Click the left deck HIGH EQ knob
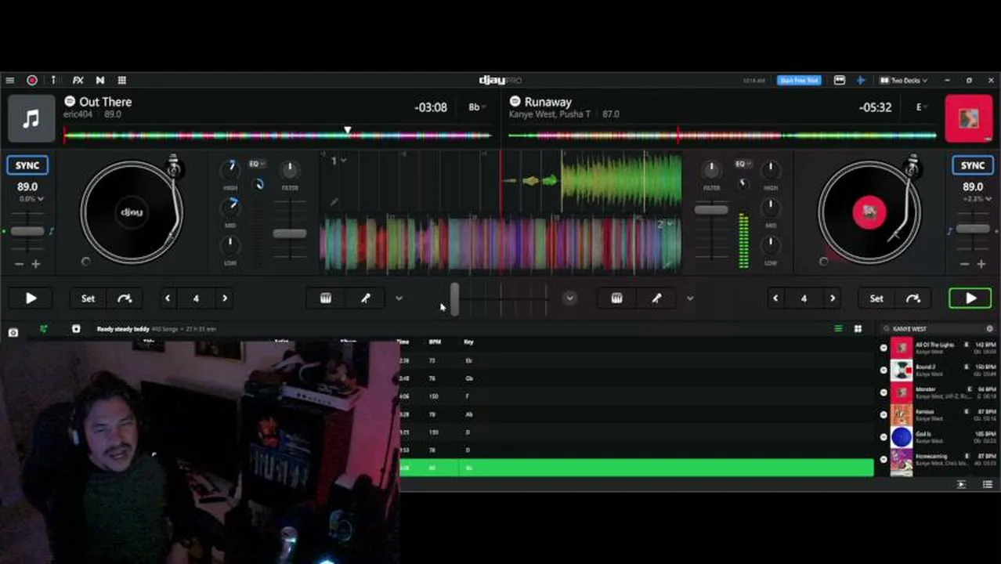1001x564 pixels. 230,168
